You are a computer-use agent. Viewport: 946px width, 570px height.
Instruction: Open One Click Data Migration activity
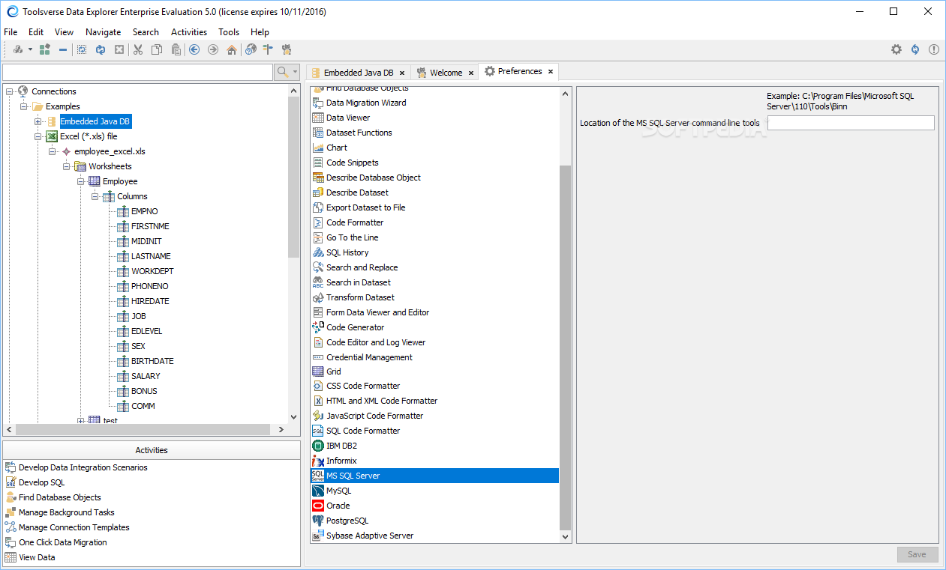(x=63, y=542)
